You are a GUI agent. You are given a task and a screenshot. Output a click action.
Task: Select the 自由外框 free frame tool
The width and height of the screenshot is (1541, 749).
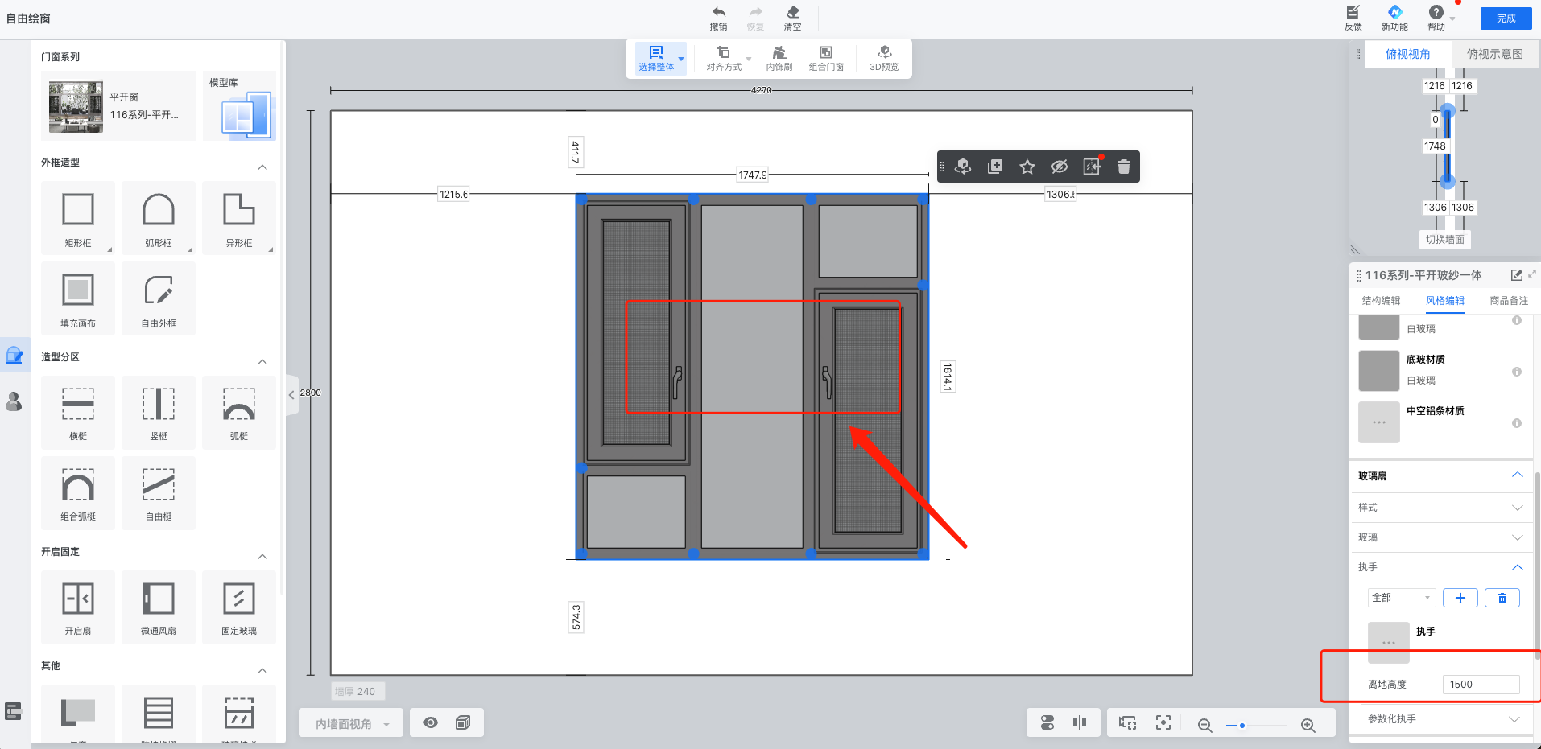click(159, 298)
